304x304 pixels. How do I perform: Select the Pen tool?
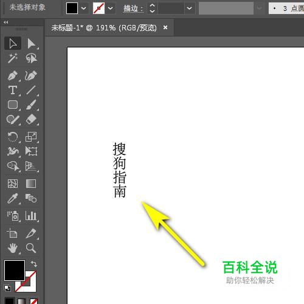(x=13, y=75)
